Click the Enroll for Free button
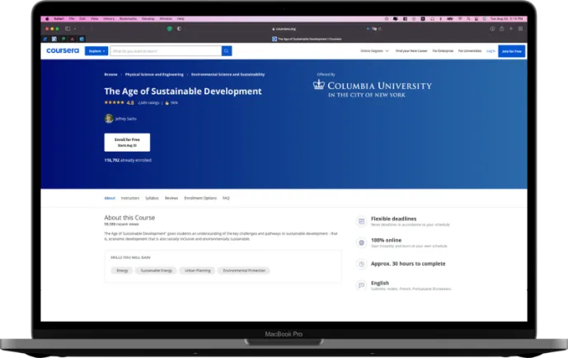 [127, 143]
